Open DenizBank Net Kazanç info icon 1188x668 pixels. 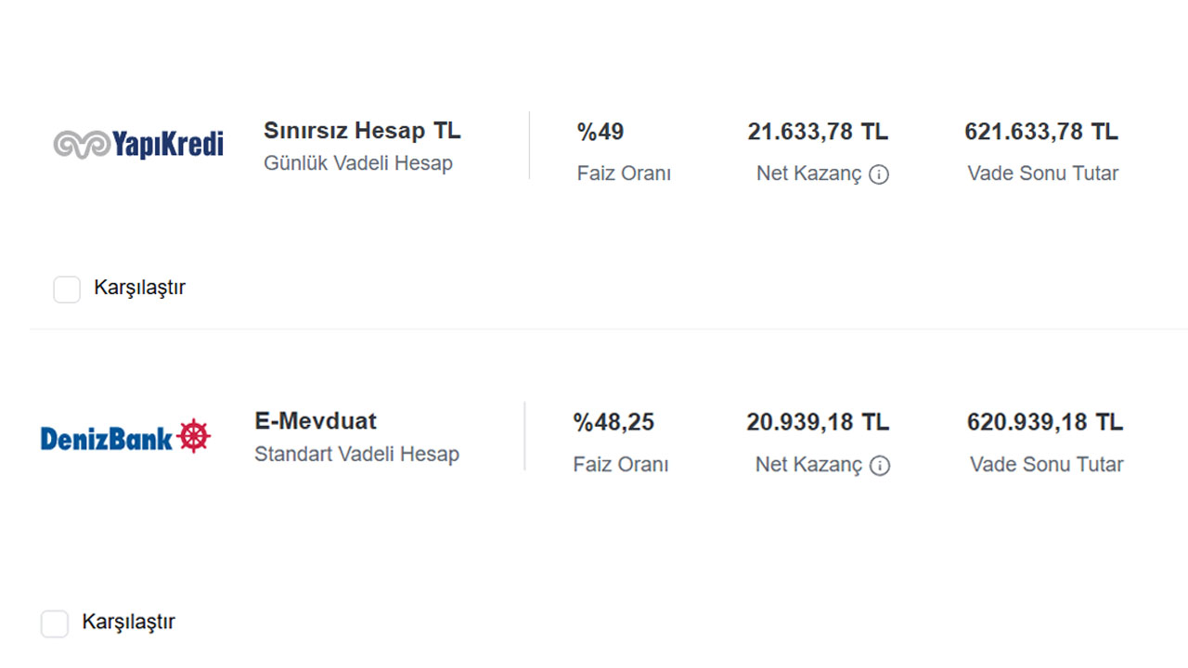coord(879,466)
